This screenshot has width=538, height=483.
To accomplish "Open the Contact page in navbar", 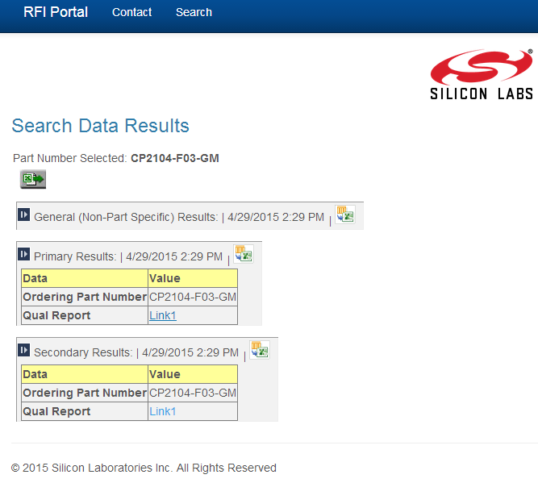I will pos(131,13).
